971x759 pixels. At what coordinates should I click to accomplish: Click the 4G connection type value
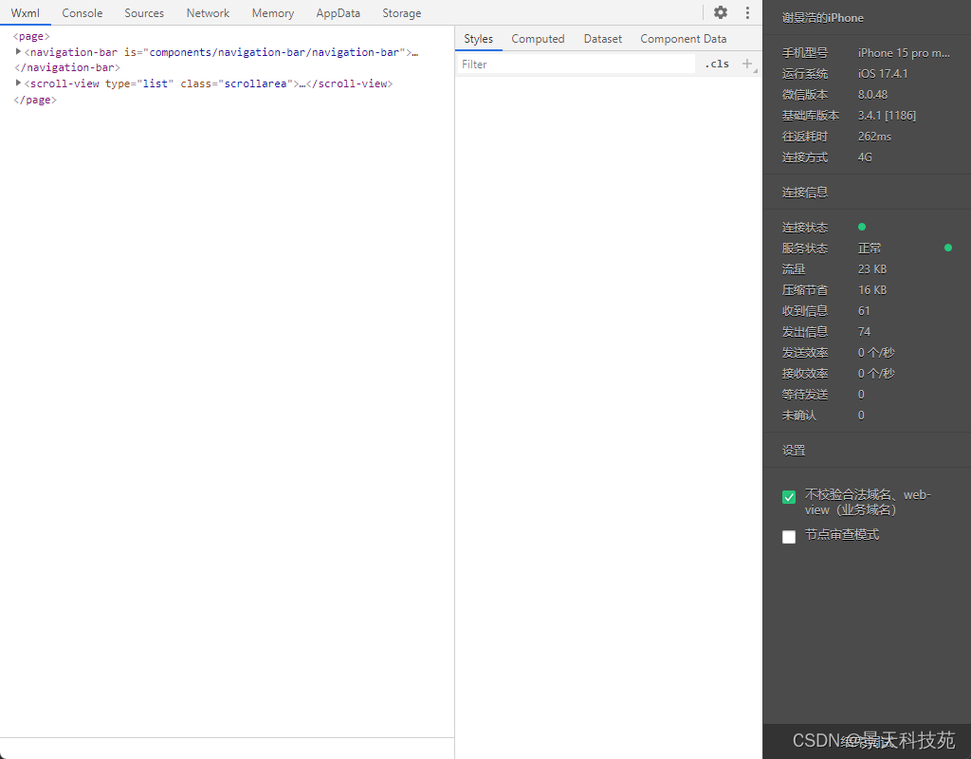(865, 157)
